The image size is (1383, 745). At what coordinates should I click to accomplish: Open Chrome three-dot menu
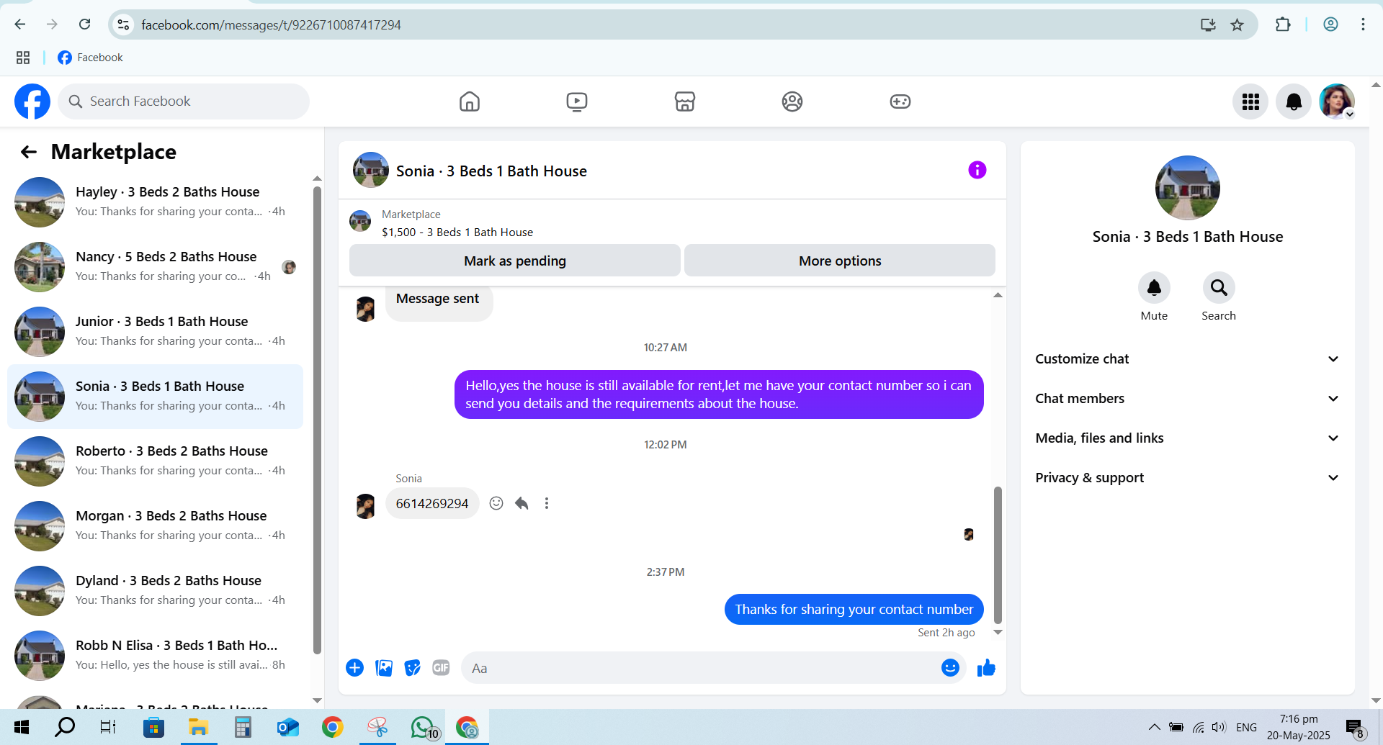pos(1363,24)
